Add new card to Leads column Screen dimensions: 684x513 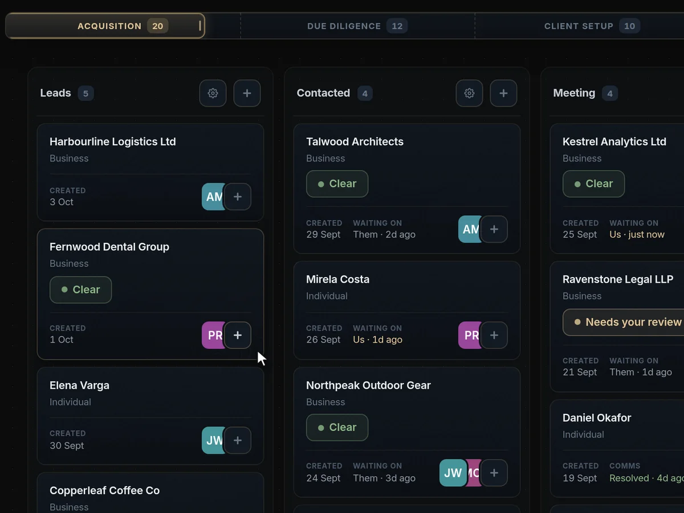[247, 93]
